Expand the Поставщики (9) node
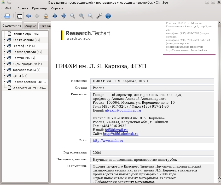Viewport: 221px width, 185px height. 4,58
